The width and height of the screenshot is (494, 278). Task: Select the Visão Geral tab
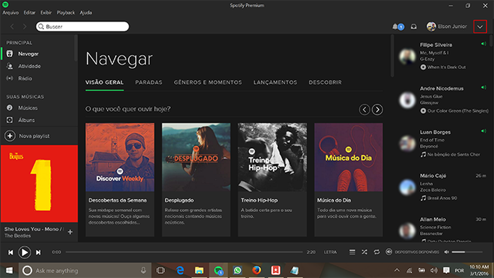pos(104,82)
